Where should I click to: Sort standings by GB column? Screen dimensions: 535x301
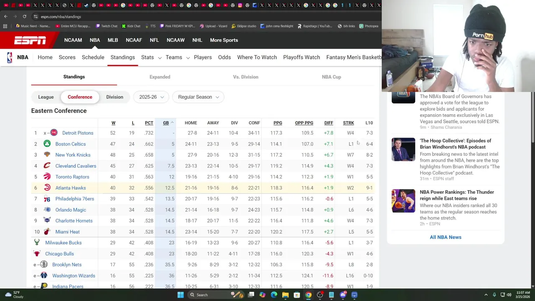coord(166,123)
